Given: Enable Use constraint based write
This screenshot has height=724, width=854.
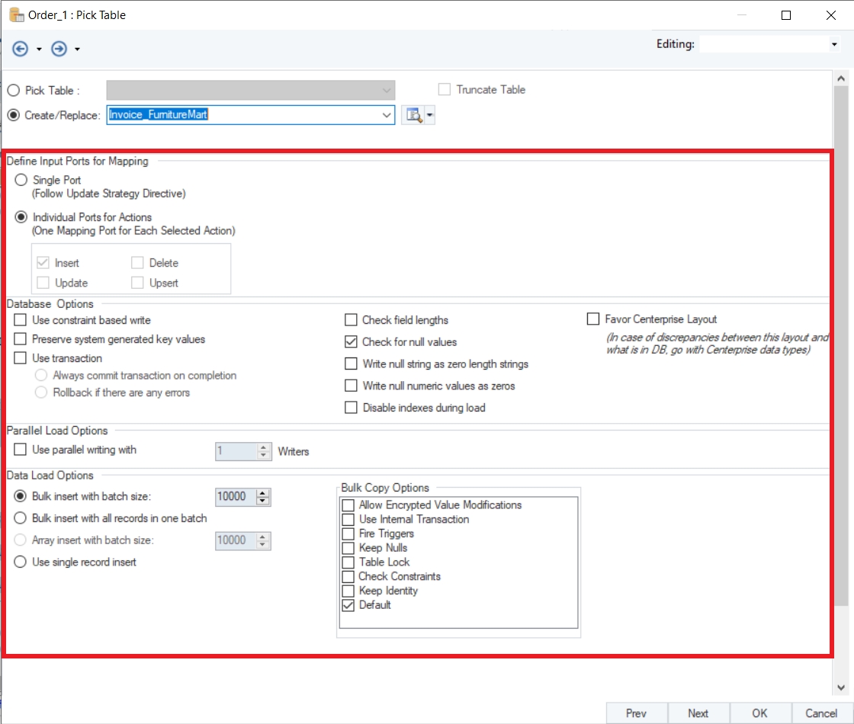Looking at the screenshot, I should coord(21,320).
